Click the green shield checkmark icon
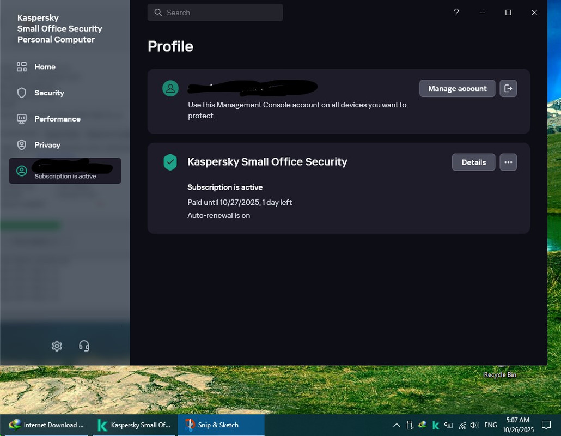The width and height of the screenshot is (561, 436). pos(170,162)
